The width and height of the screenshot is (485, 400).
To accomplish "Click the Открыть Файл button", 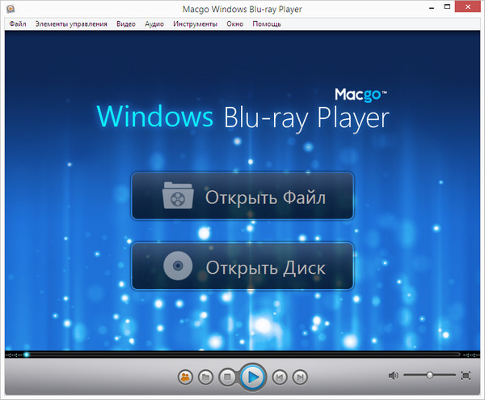I will coord(242,197).
